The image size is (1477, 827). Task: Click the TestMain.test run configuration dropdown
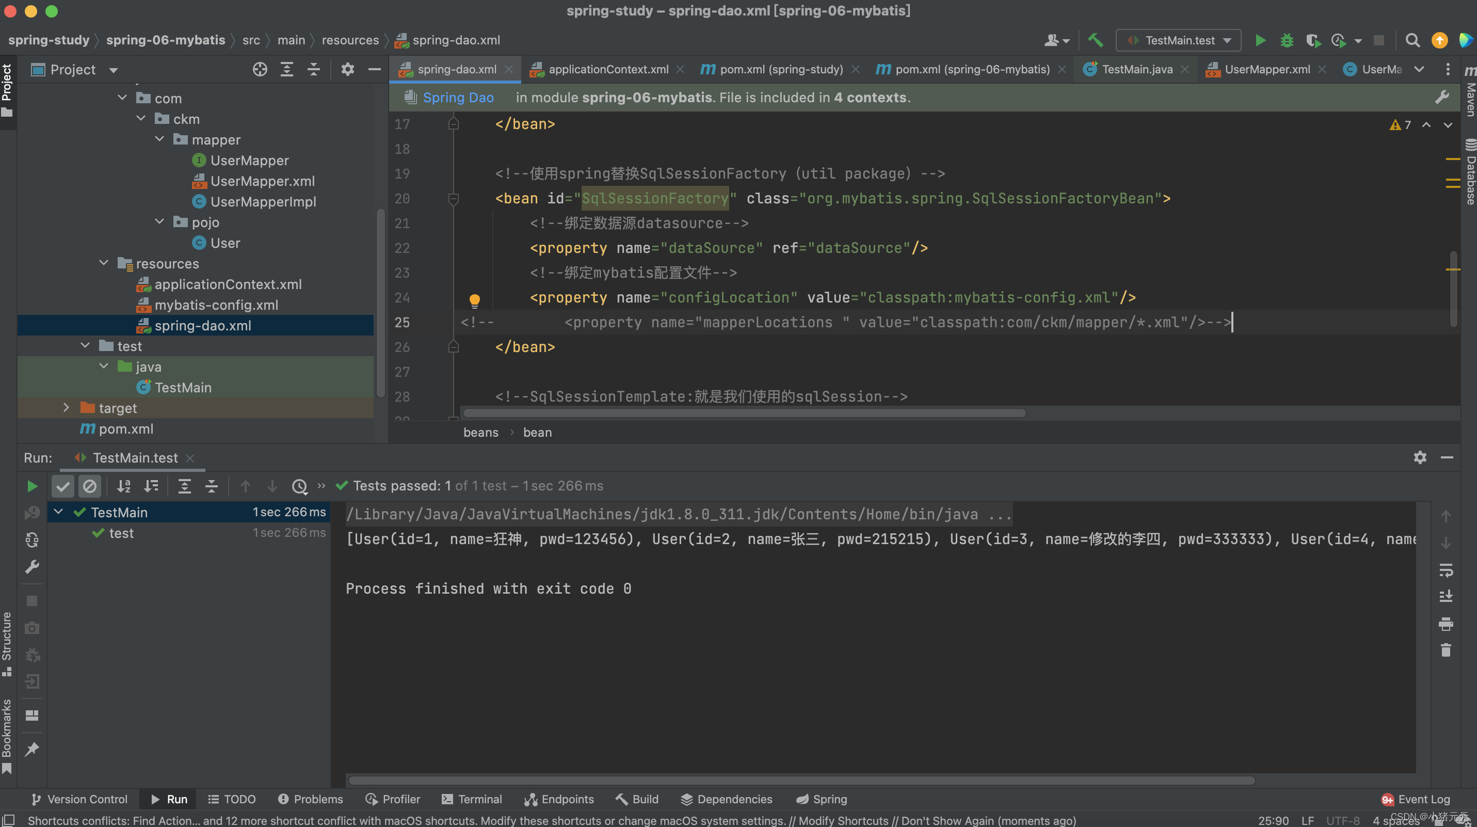(x=1179, y=40)
